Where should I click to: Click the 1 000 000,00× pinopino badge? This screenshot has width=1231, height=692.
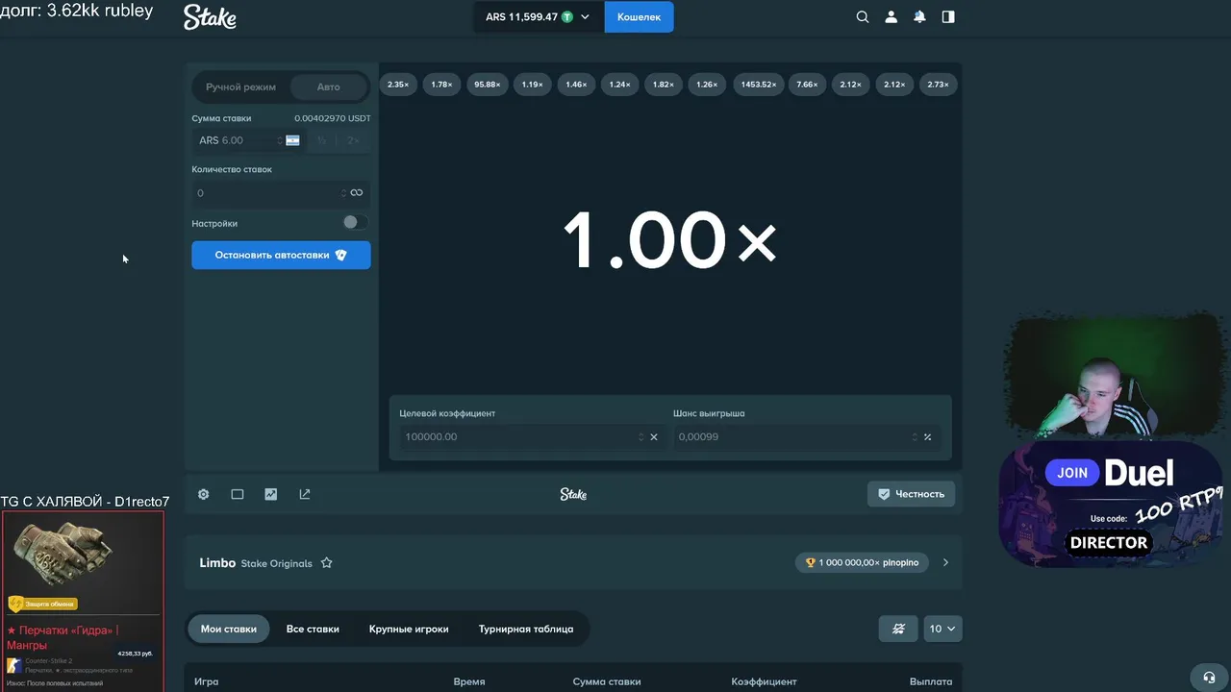(863, 563)
